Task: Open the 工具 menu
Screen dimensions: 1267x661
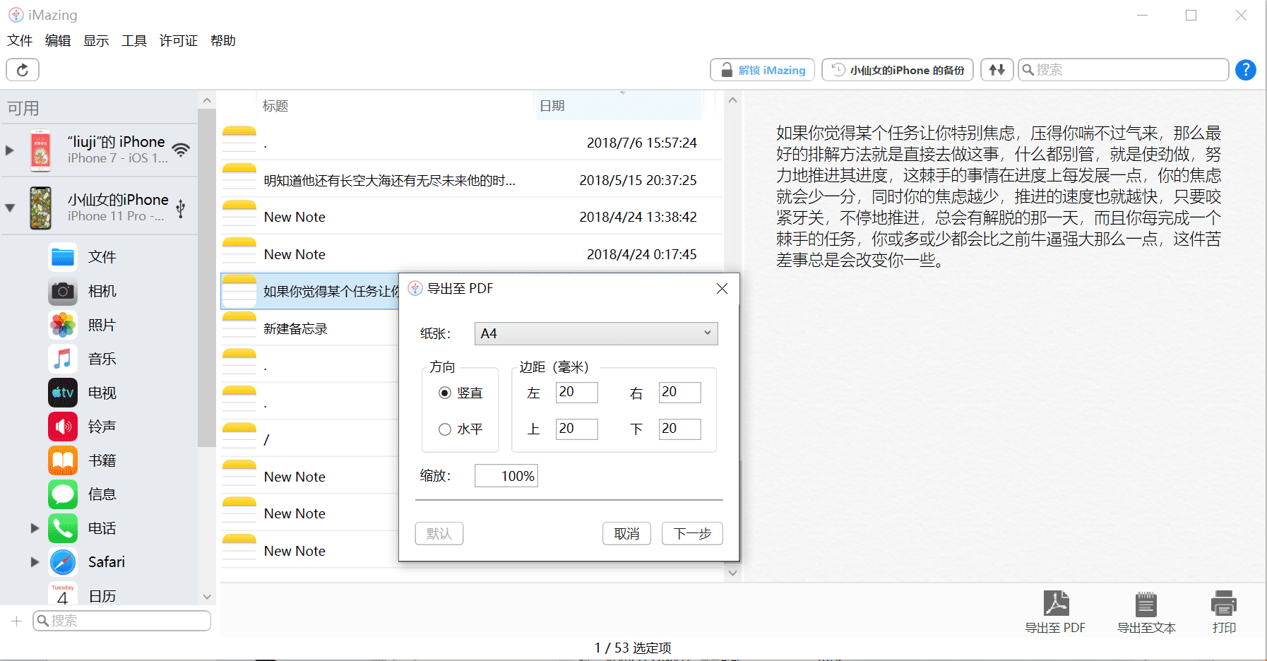Action: point(133,40)
